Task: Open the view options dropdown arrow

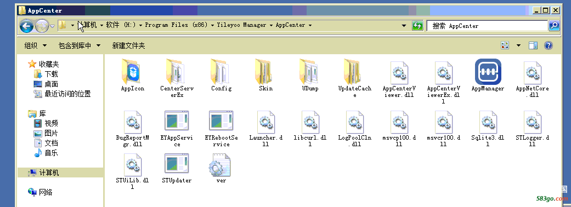Action: 518,45
